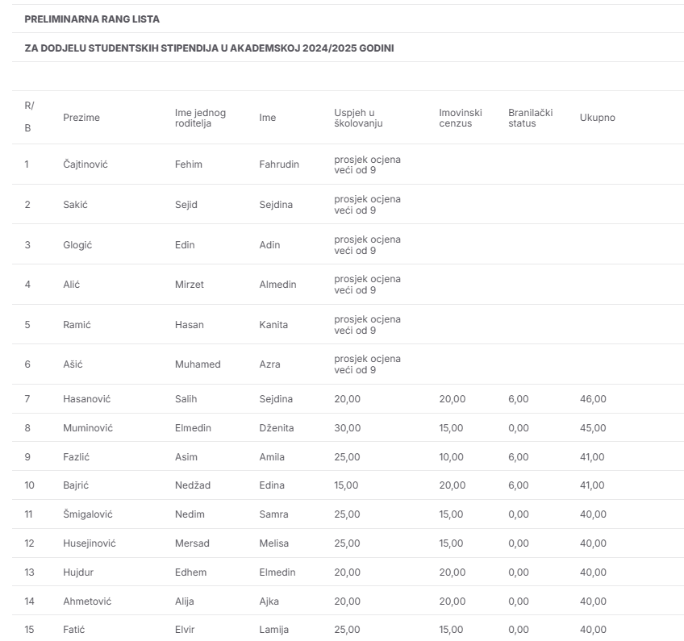Click the 'Uspjeh u školovanju' column header
684x641 pixels.
click(359, 118)
